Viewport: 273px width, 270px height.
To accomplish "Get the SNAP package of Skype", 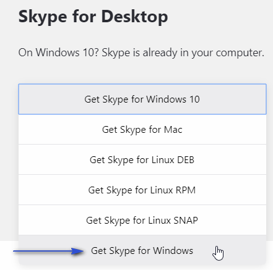I will (x=142, y=220).
